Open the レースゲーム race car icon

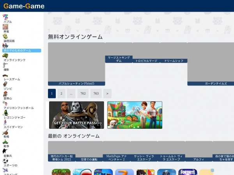tap(5, 75)
